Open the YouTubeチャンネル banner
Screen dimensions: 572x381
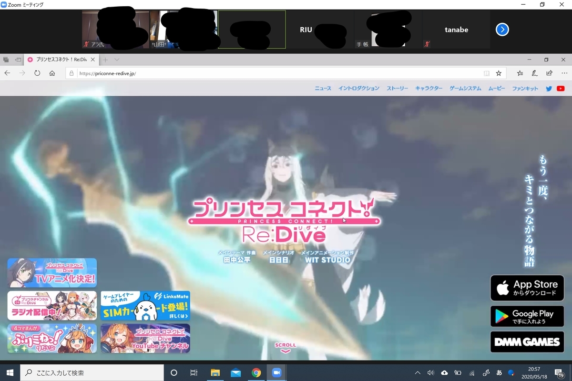click(x=145, y=338)
